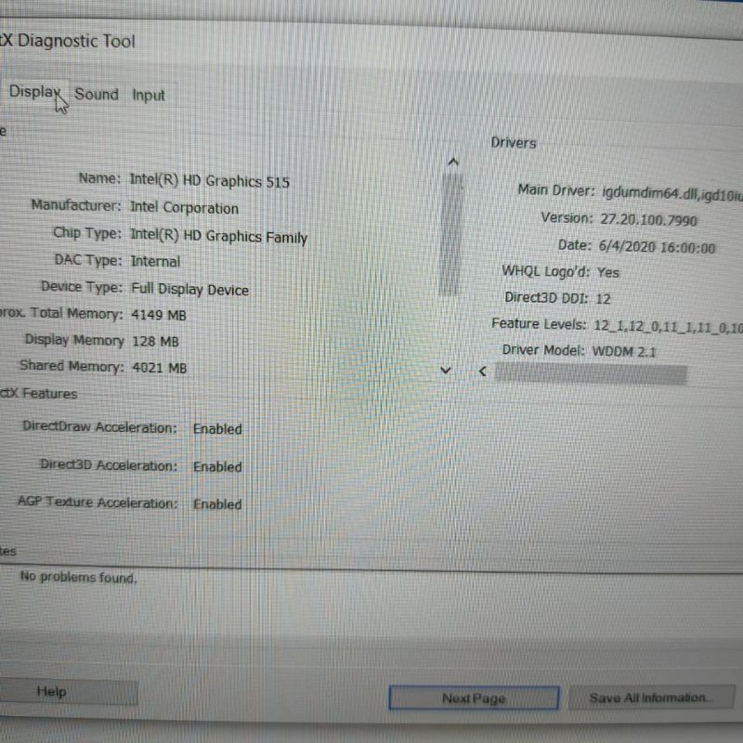
Task: Click the DirectDraw Acceleration 'Enabled' value
Action: [x=217, y=429]
